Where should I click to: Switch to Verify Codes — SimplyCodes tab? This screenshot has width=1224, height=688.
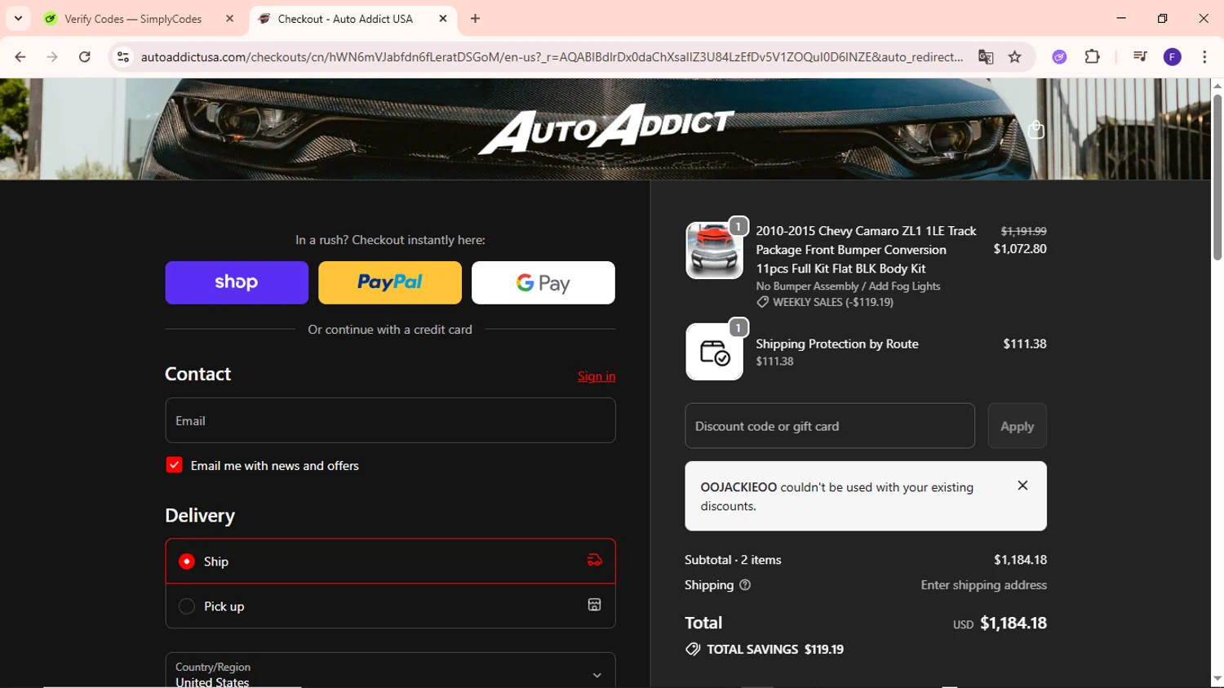(x=133, y=19)
